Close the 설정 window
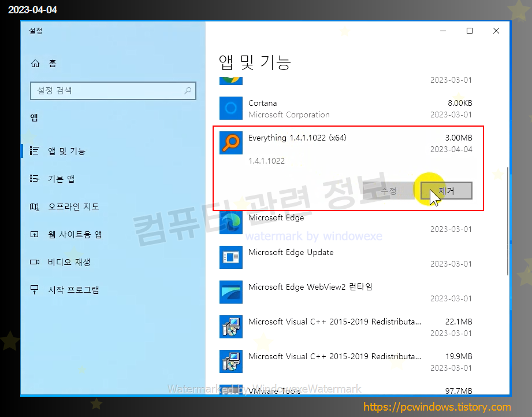 496,31
